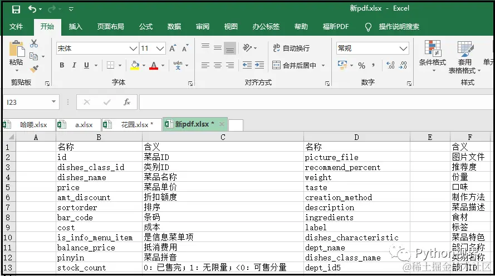495x276 pixels.
Task: Switch to the 福昕PDF tab
Action: [x=336, y=27]
